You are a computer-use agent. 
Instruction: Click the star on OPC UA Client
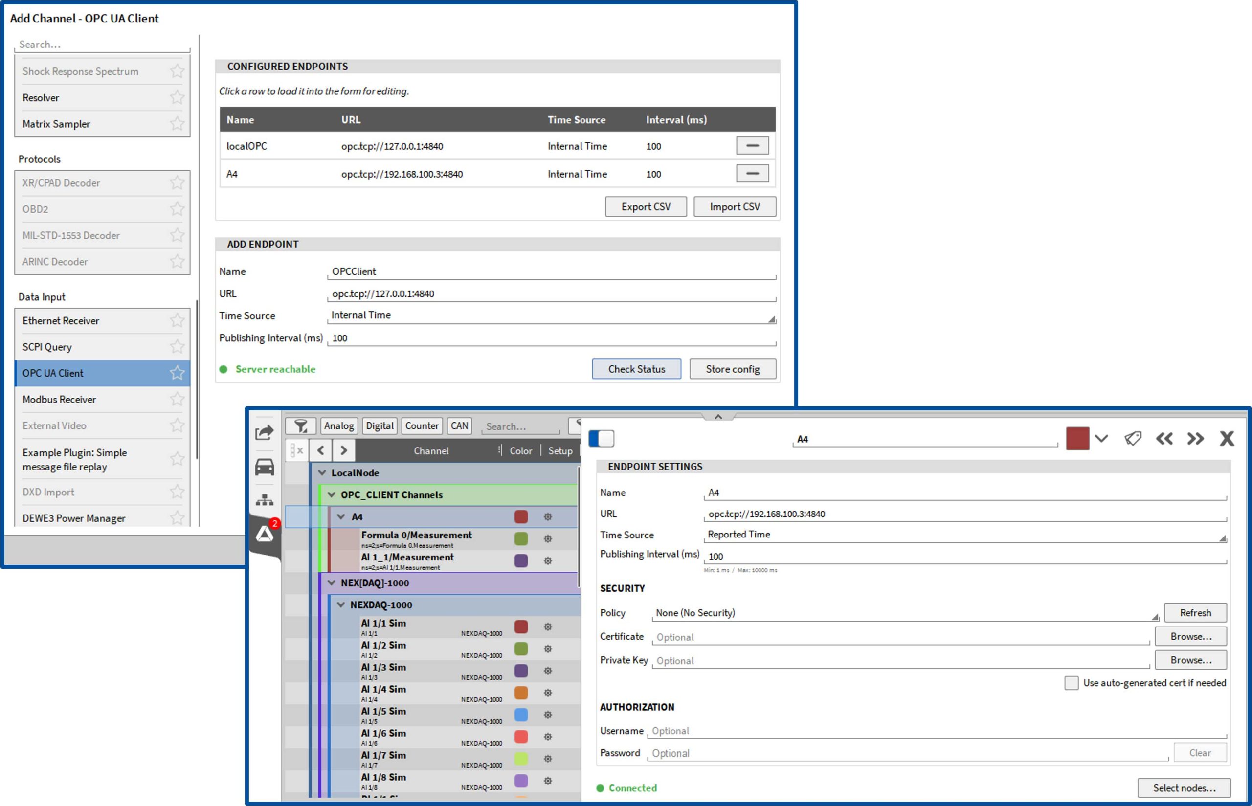178,373
